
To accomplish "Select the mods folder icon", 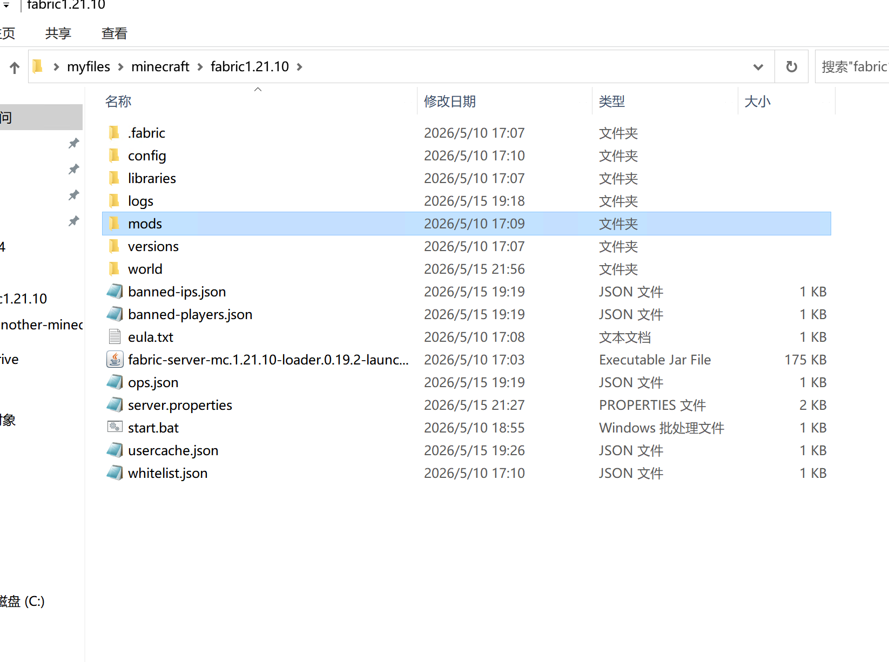I will (x=114, y=224).
